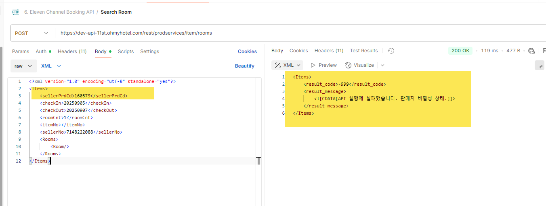Select the Test Results response tab
The height and width of the screenshot is (206, 546).
(x=363, y=51)
